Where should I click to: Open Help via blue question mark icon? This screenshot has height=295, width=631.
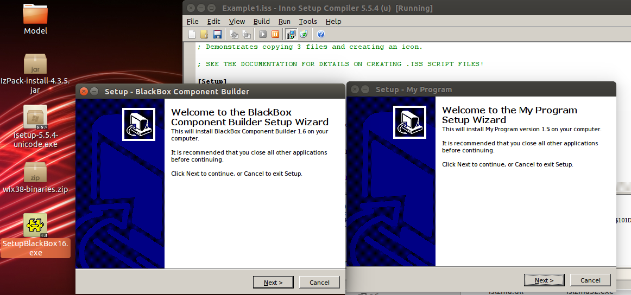pyautogui.click(x=321, y=34)
